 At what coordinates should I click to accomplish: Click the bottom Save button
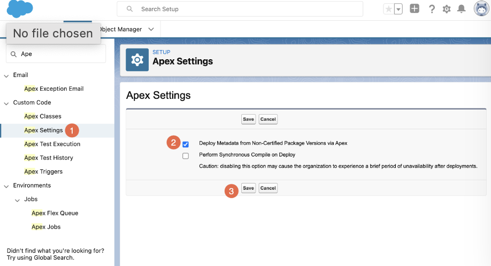pyautogui.click(x=248, y=188)
